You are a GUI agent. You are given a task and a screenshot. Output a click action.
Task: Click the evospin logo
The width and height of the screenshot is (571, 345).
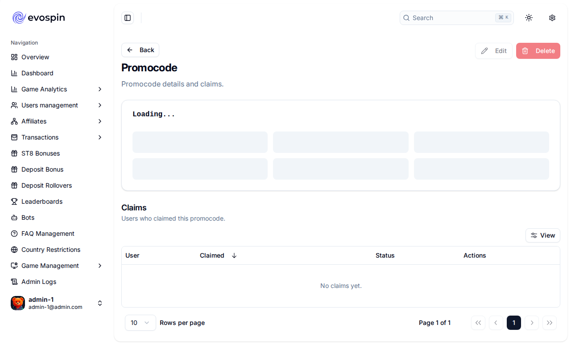pyautogui.click(x=39, y=18)
